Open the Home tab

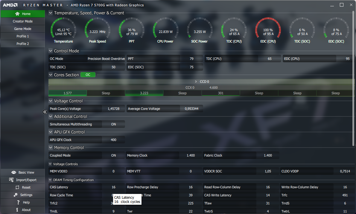pos(23,14)
